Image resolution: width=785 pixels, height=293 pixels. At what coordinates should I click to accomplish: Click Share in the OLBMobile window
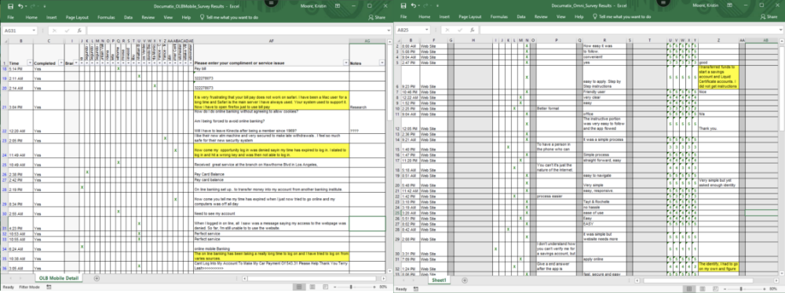pyautogui.click(x=377, y=17)
